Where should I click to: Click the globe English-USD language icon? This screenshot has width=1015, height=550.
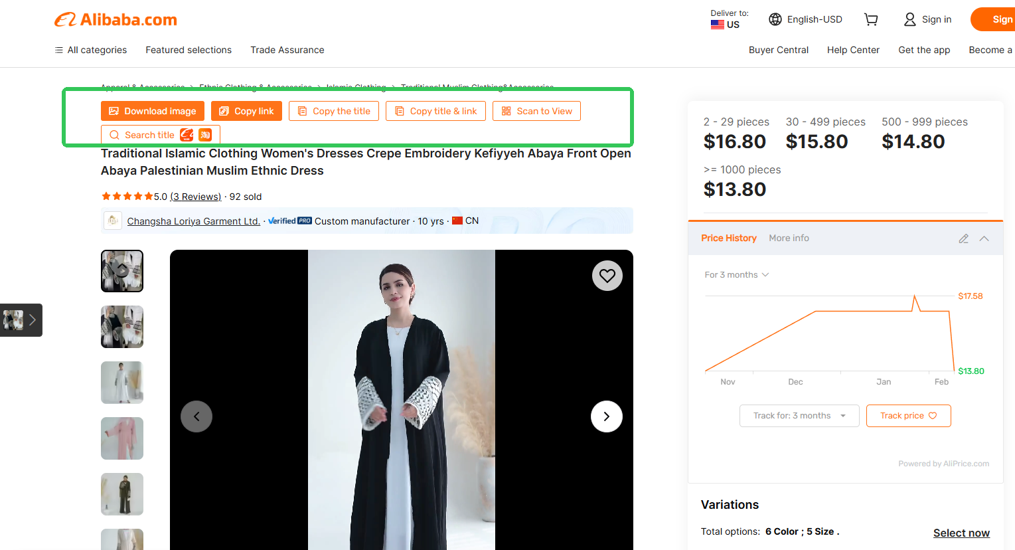(x=775, y=19)
